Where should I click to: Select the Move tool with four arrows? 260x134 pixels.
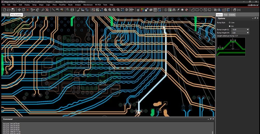(19, 10)
